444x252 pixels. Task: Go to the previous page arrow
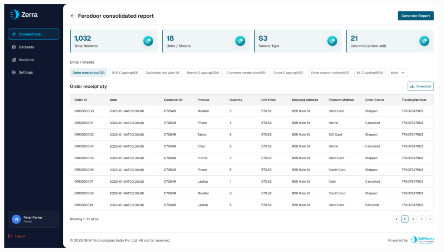click(396, 219)
